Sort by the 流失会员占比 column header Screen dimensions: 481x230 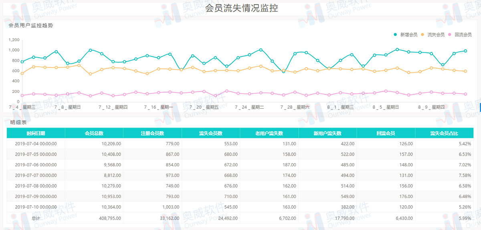click(x=444, y=133)
